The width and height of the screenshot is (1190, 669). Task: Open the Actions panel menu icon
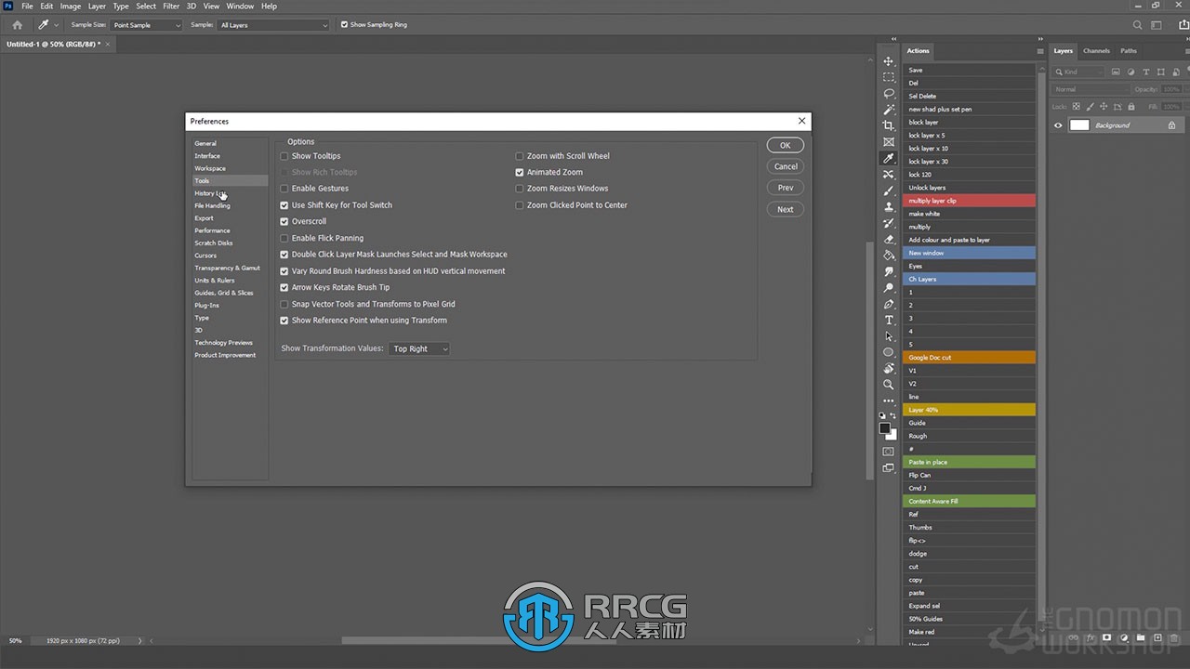point(1040,51)
